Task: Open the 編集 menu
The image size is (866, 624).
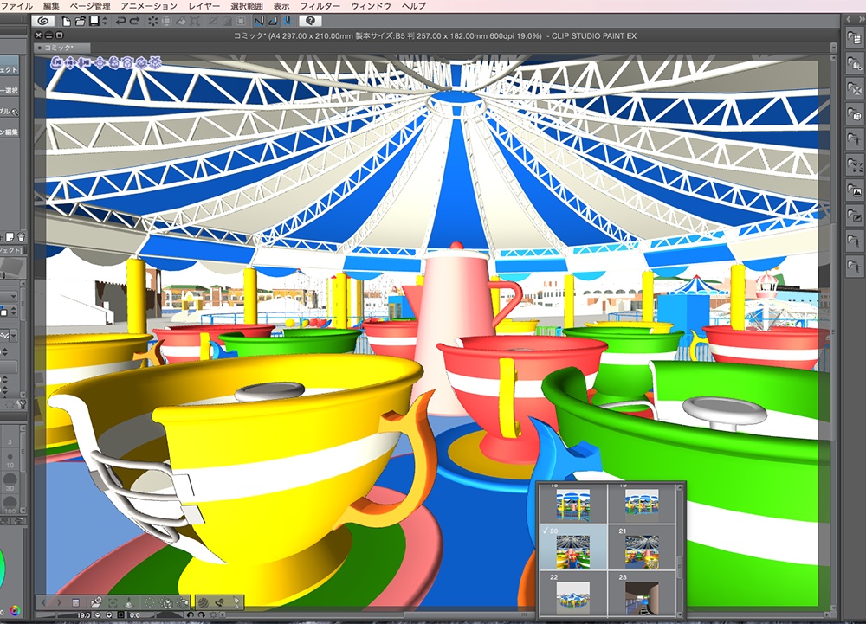Action: (51, 6)
